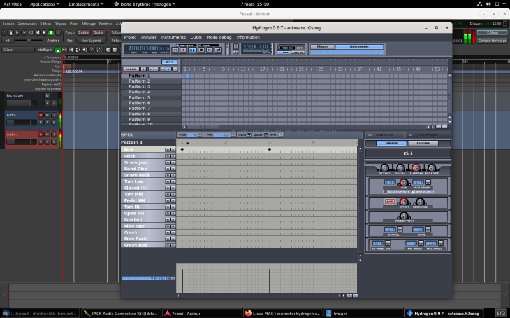Add a new pattern with plus icon
Image resolution: width=510 pixels, height=318 pixels.
click(x=143, y=69)
